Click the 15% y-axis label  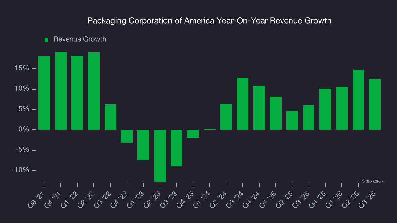click(x=21, y=68)
